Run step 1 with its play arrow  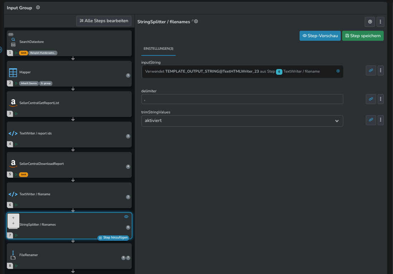16,53
